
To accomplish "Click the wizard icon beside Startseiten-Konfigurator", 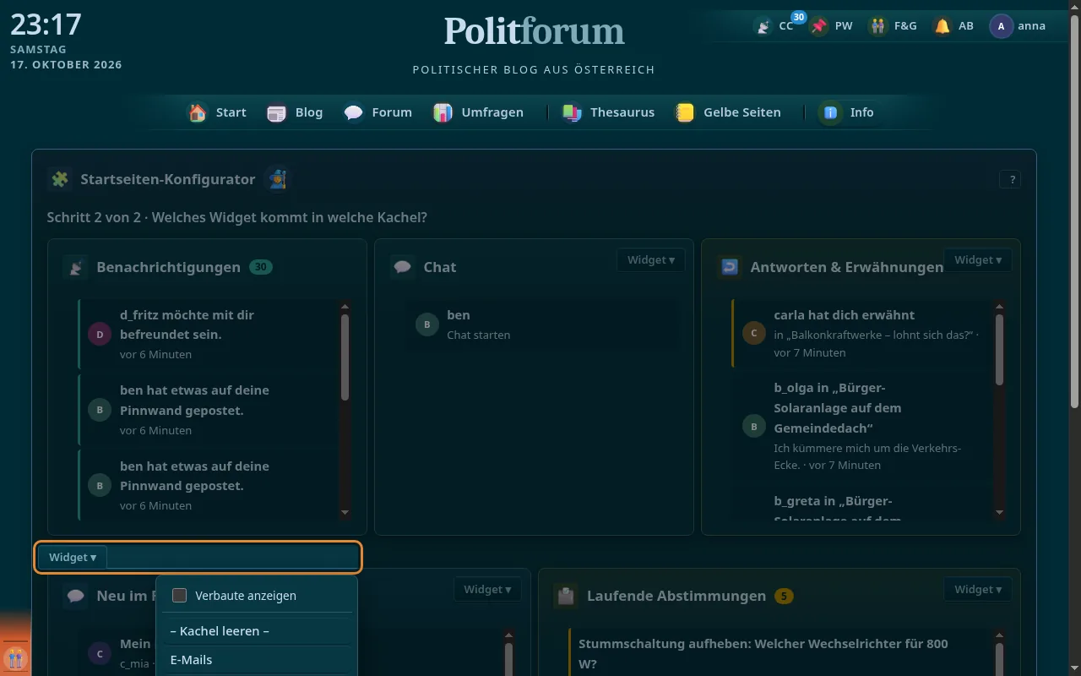I will [276, 179].
